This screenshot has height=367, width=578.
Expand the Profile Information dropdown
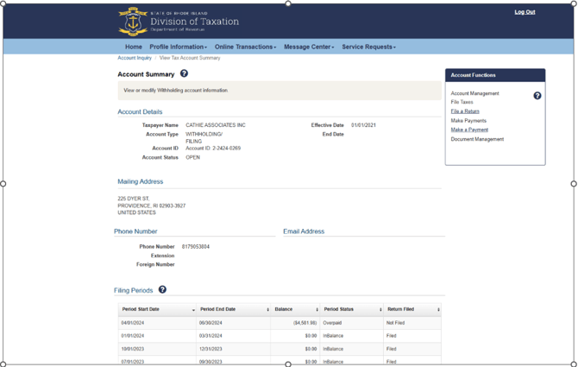178,47
